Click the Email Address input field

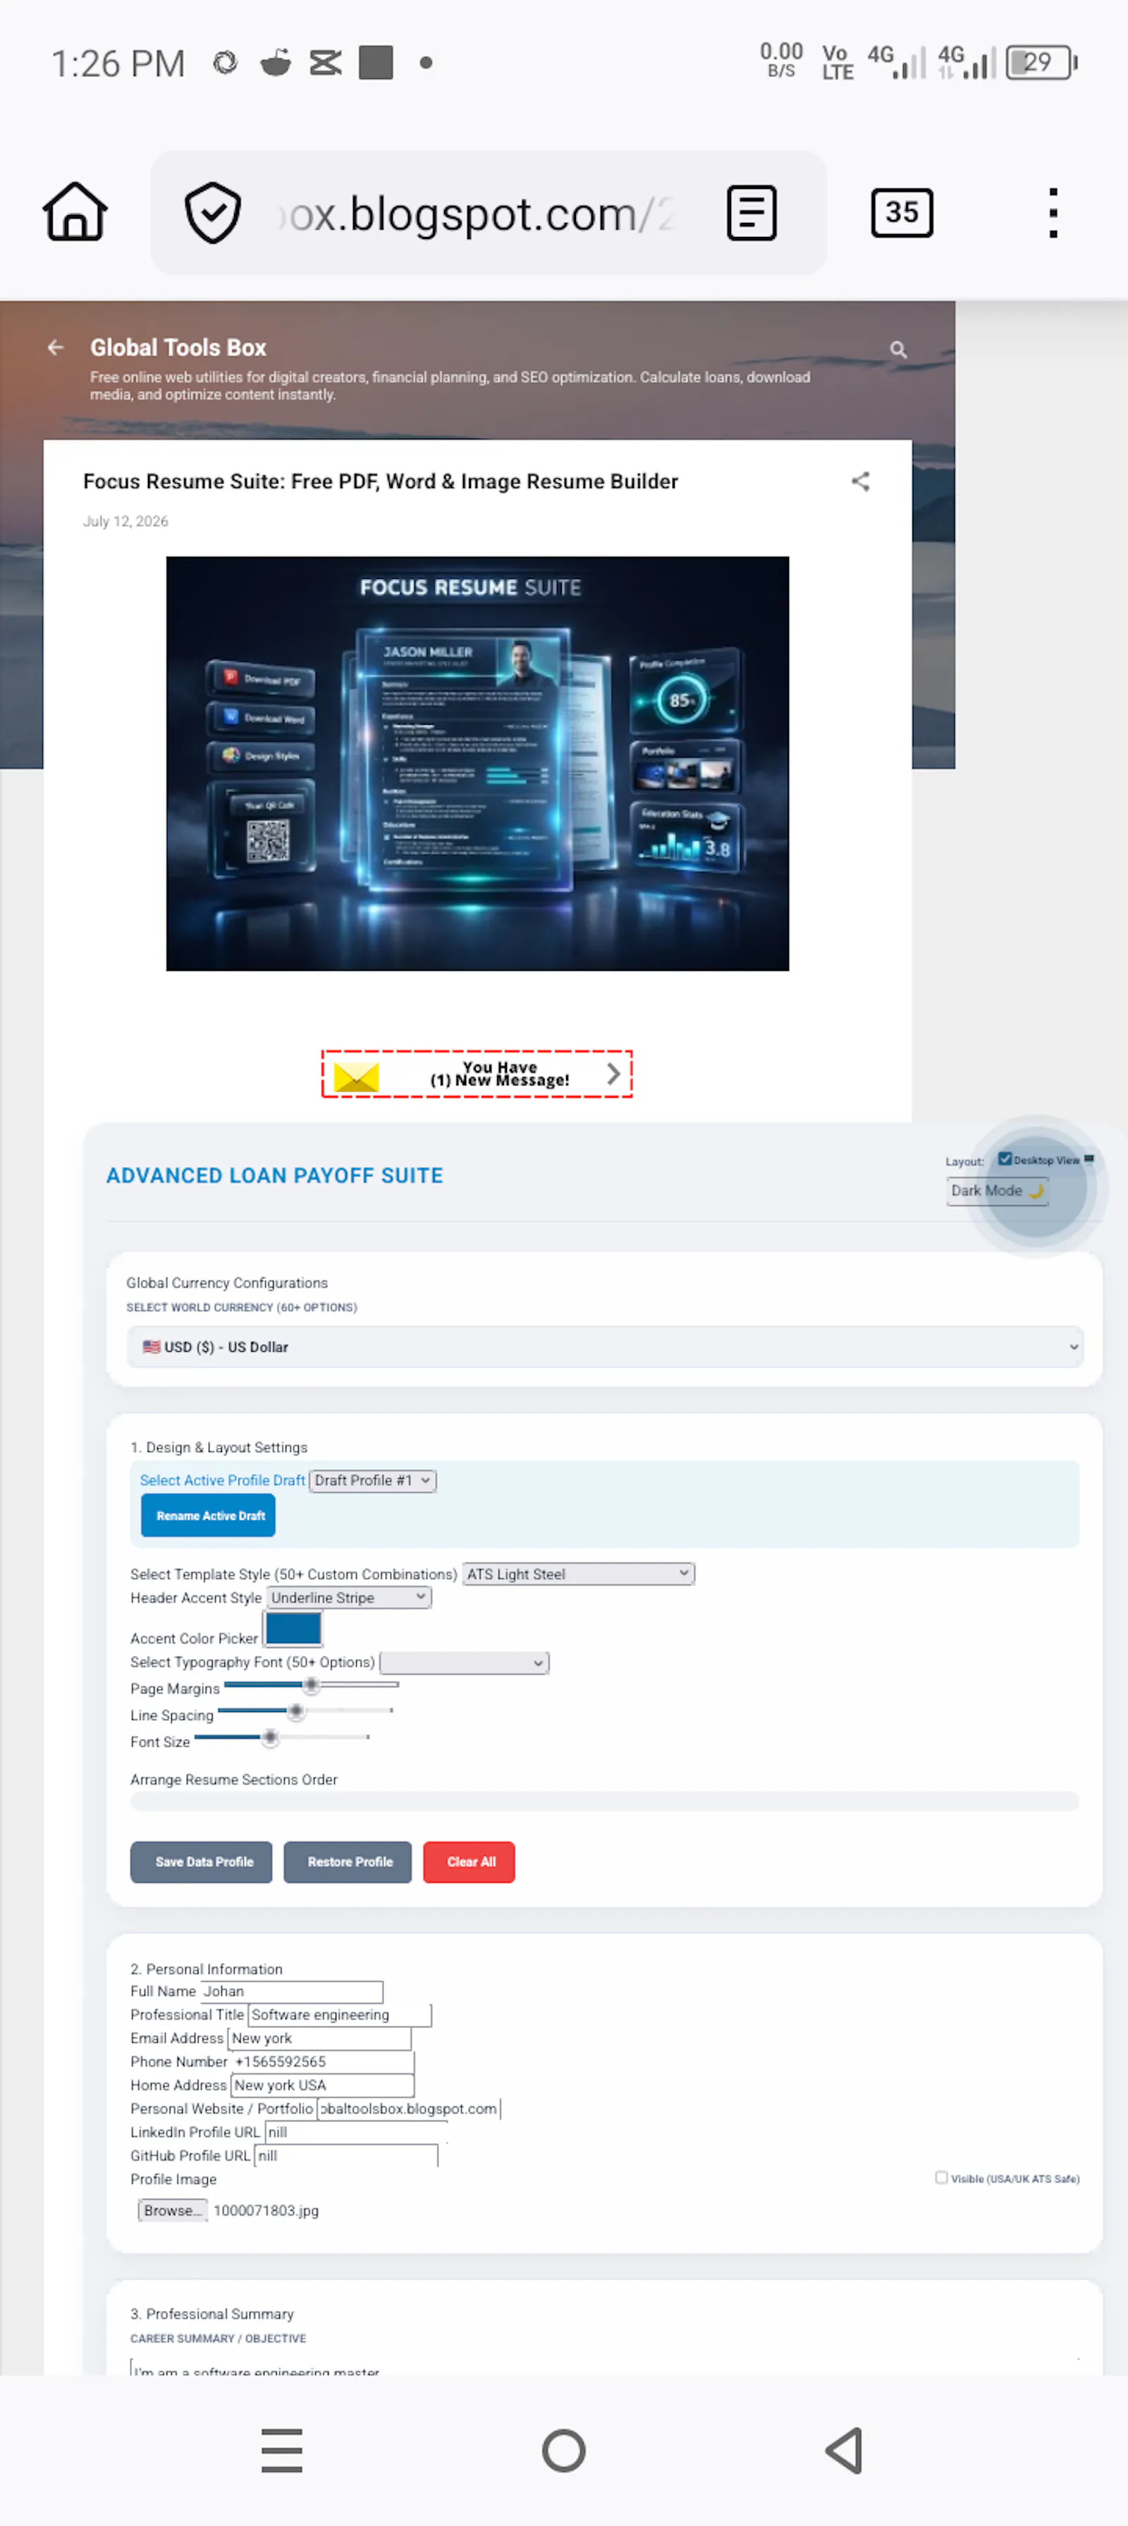[319, 2038]
